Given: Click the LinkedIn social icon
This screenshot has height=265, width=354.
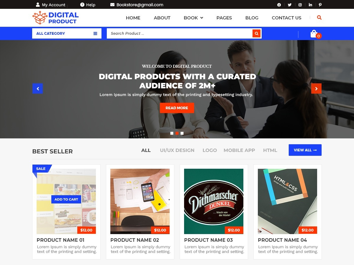Looking at the screenshot, I should pyautogui.click(x=310, y=5).
